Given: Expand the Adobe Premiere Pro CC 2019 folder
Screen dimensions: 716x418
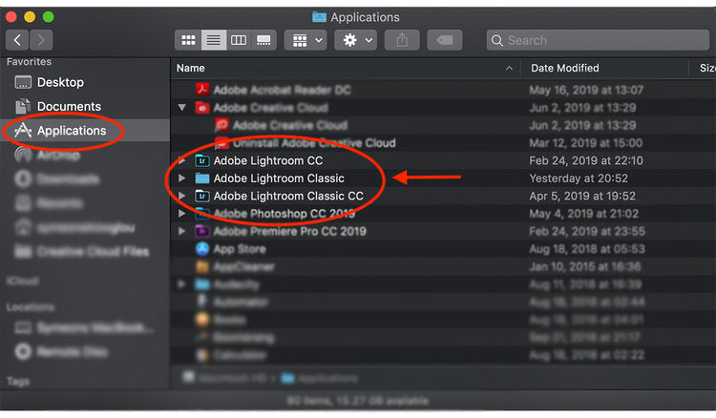Looking at the screenshot, I should [181, 231].
